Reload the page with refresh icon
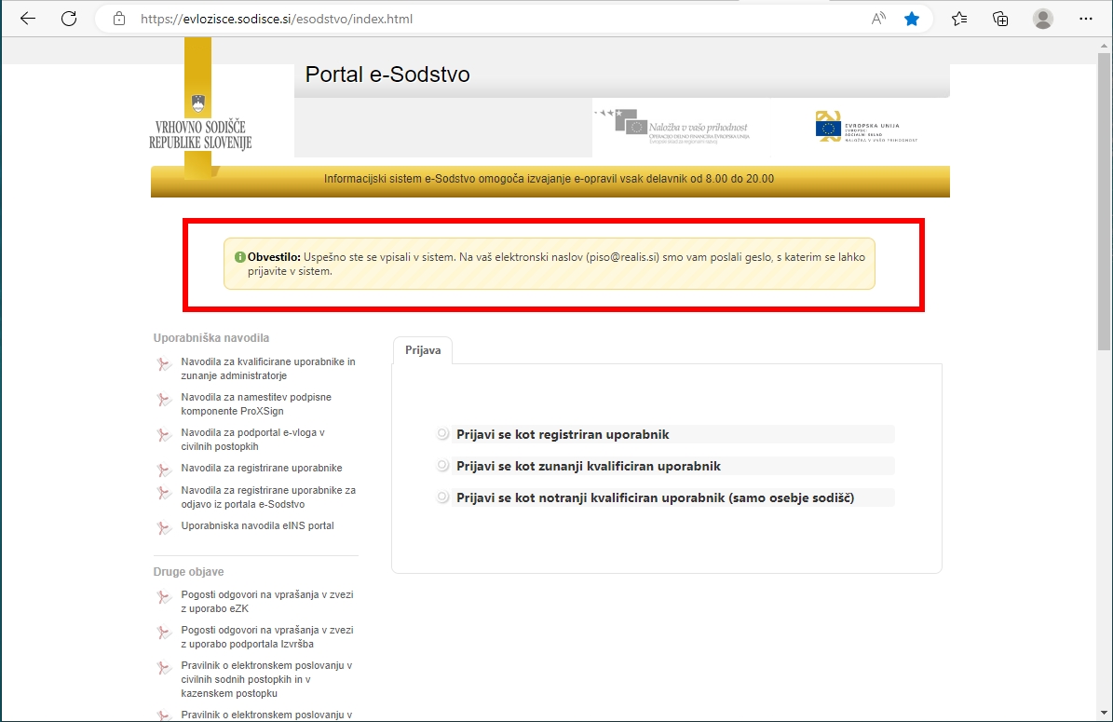This screenshot has width=1113, height=722. [x=68, y=19]
